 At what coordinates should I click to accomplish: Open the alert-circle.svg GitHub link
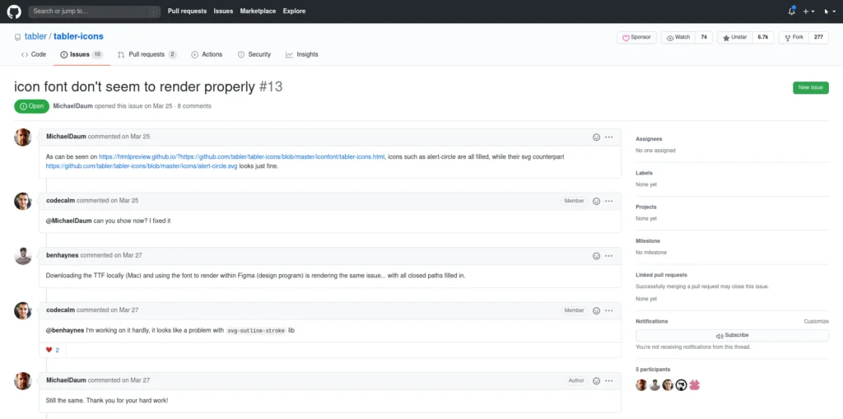142,166
